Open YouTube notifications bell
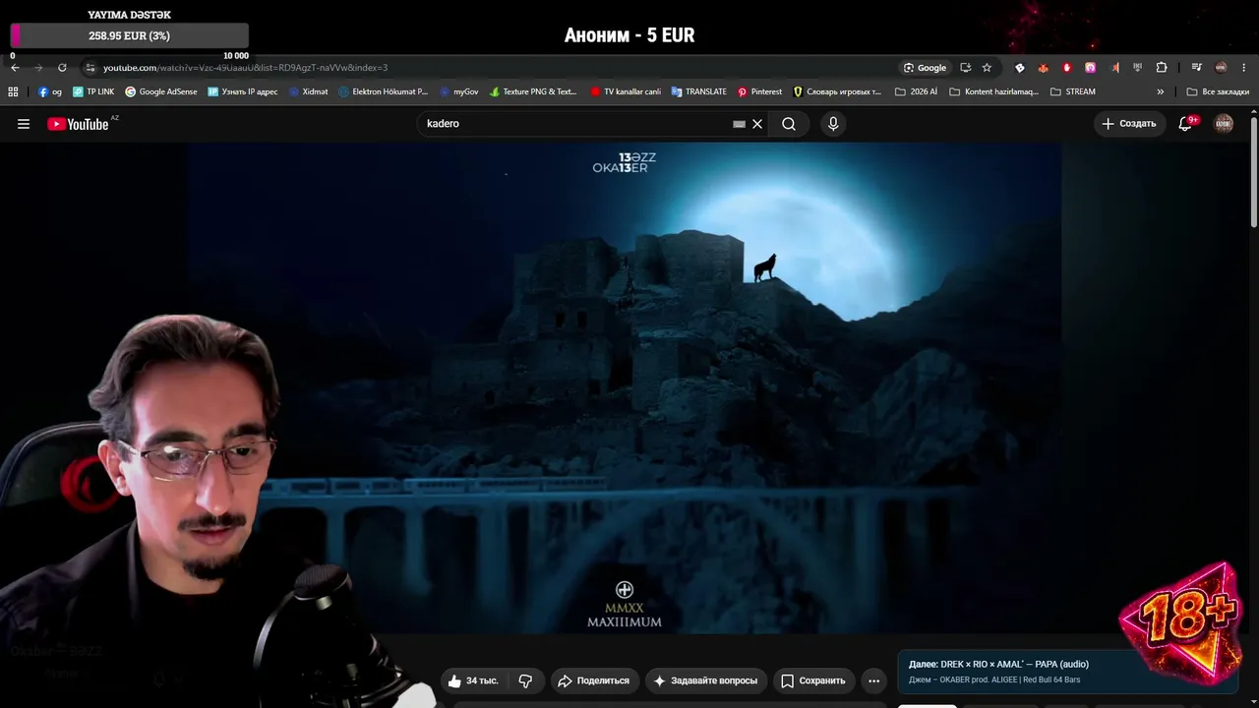Viewport: 1259px width, 708px height. tap(1186, 124)
